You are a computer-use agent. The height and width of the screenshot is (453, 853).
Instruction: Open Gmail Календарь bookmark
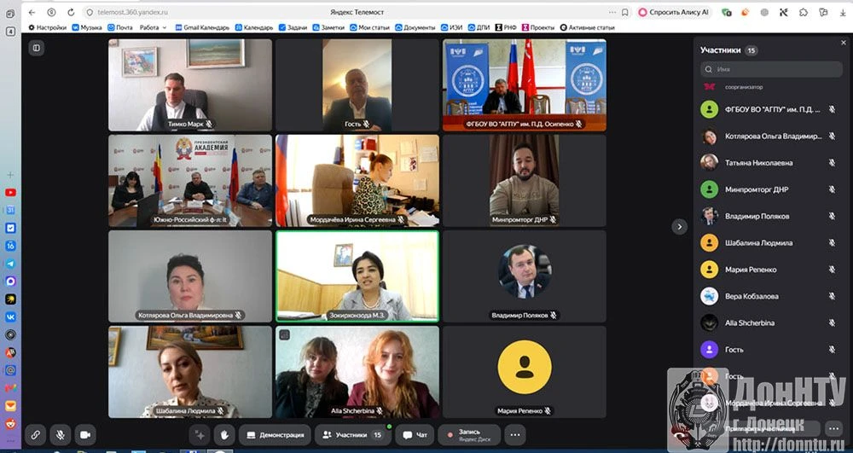pyautogui.click(x=202, y=27)
